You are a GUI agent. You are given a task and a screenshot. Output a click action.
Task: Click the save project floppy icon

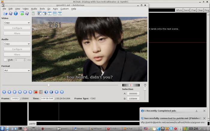[27, 13]
